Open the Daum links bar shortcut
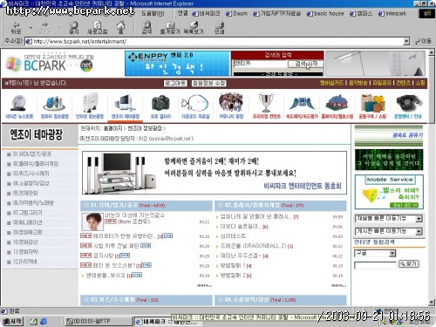Image resolution: width=436 pixels, height=327 pixels. click(237, 13)
